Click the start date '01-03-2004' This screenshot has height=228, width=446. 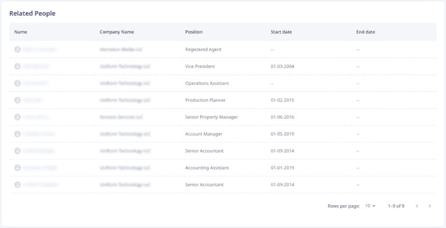coord(282,66)
